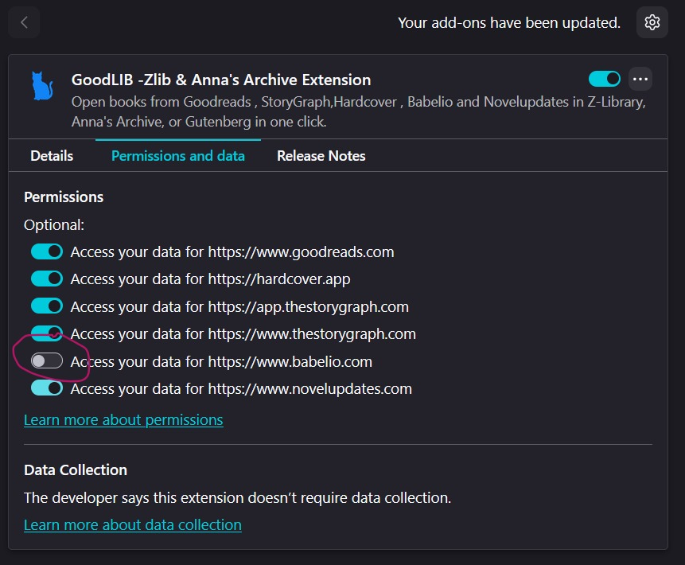Select the Permissions and data tab
685x565 pixels.
point(178,156)
